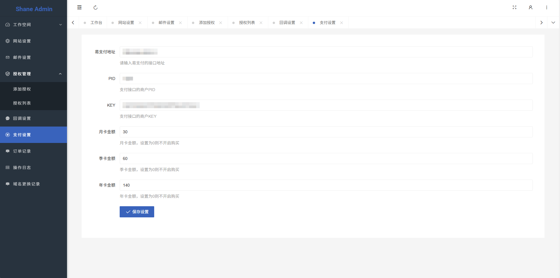Collapse the sidebar with the menu toggle icon

click(x=79, y=8)
